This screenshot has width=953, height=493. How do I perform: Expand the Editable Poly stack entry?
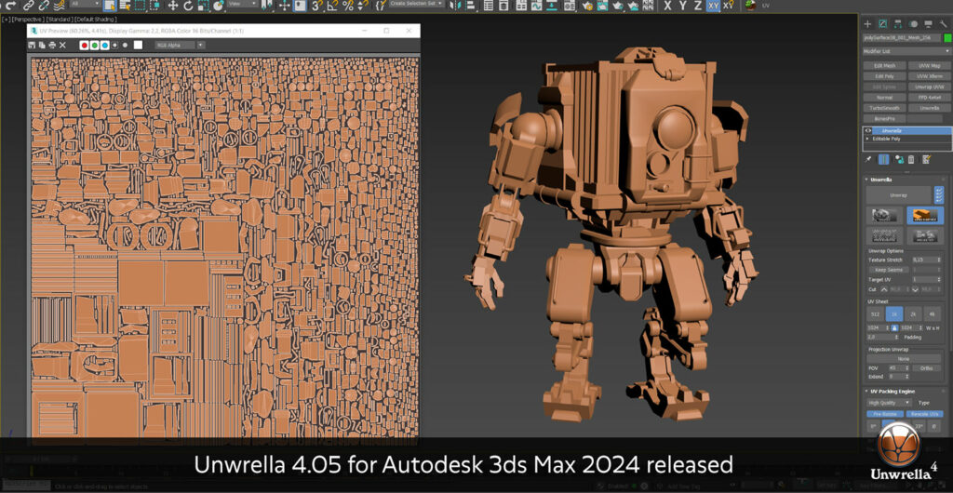(x=867, y=139)
